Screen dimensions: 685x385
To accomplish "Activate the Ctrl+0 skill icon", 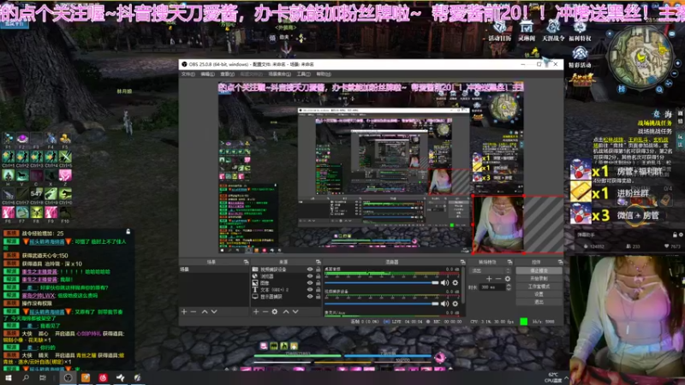I will pos(65,193).
